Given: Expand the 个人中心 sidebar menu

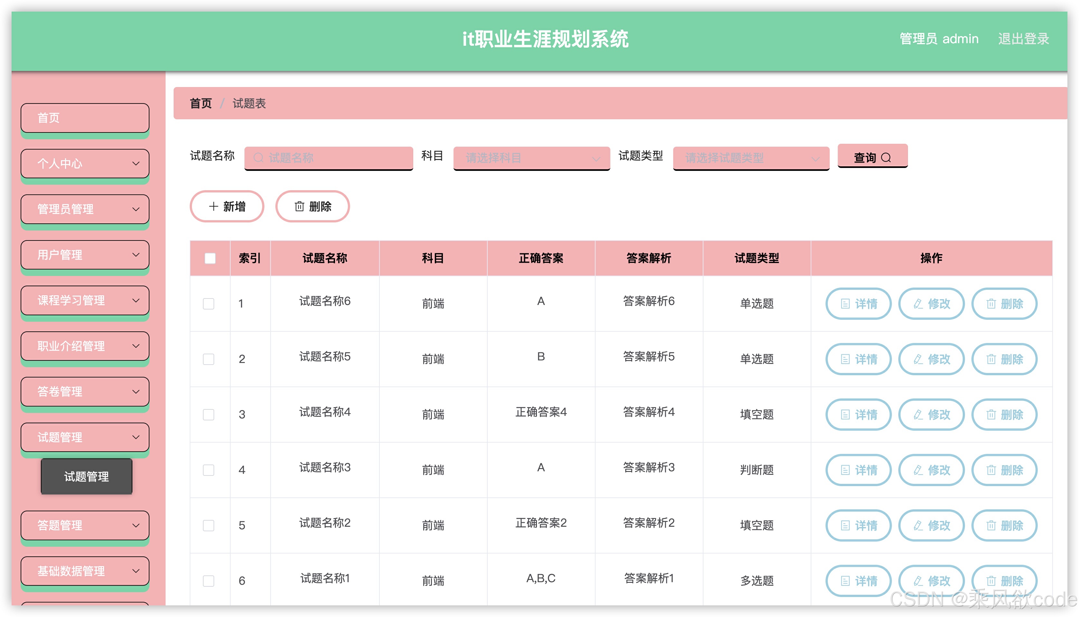Looking at the screenshot, I should coord(84,164).
